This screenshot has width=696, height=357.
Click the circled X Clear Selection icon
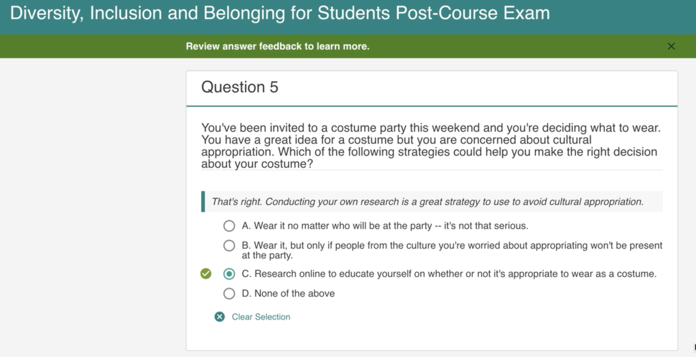pyautogui.click(x=220, y=317)
